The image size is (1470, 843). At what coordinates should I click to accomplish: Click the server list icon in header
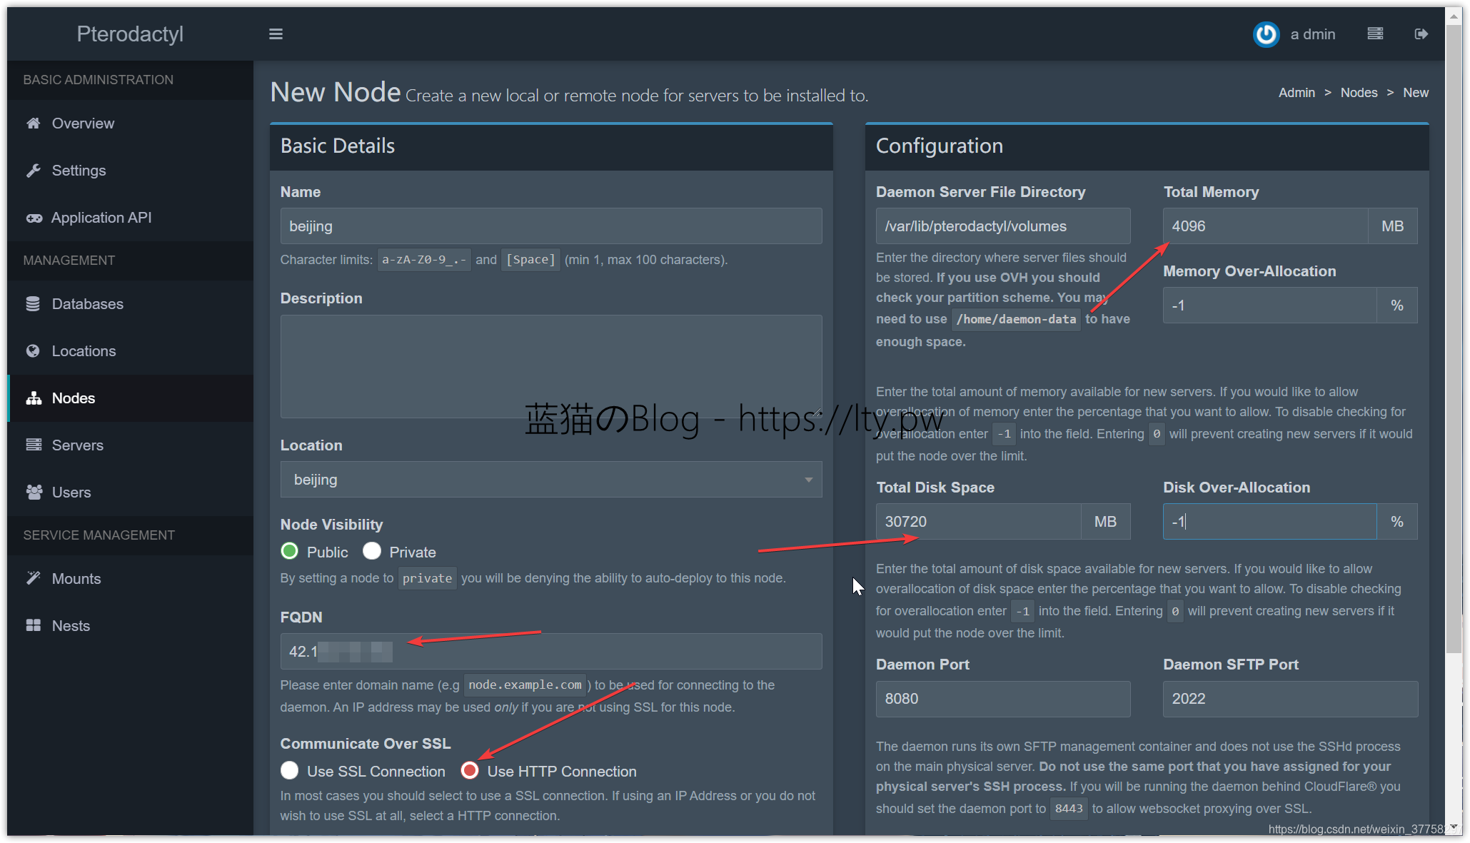[1375, 34]
